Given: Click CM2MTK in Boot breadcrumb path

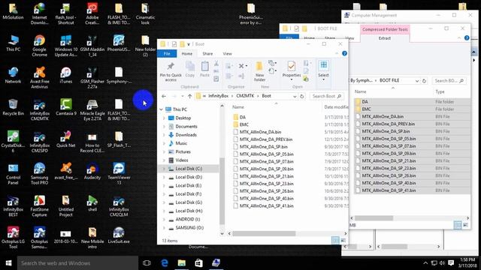Looking at the screenshot, I should 245,96.
